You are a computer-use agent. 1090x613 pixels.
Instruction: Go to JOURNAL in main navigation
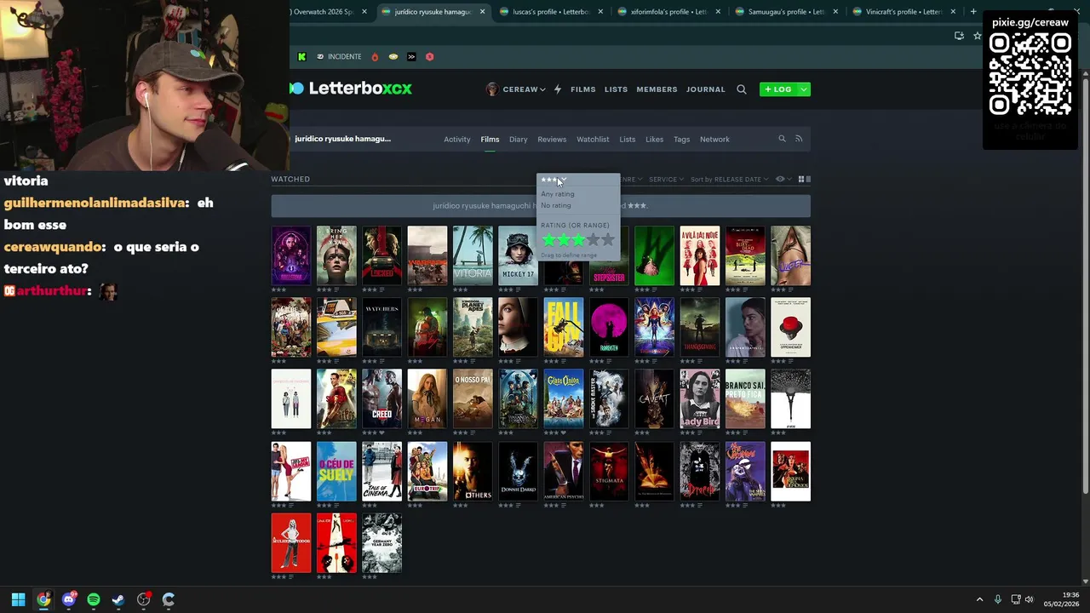(705, 89)
